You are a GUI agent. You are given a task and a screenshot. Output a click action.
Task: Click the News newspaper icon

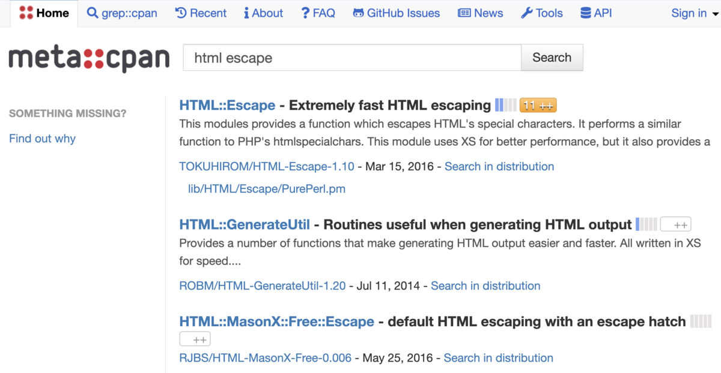point(464,13)
